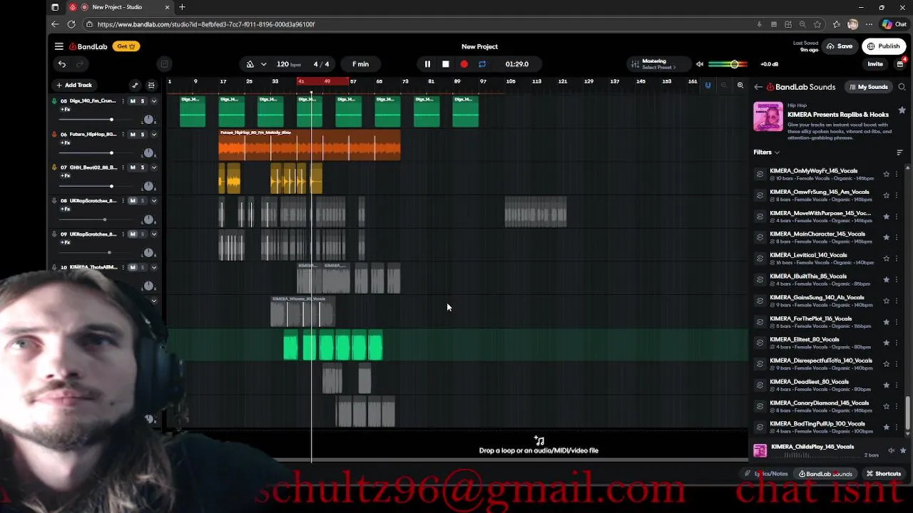913x513 pixels.
Task: Add Fx to track 06
Action: pyautogui.click(x=66, y=143)
